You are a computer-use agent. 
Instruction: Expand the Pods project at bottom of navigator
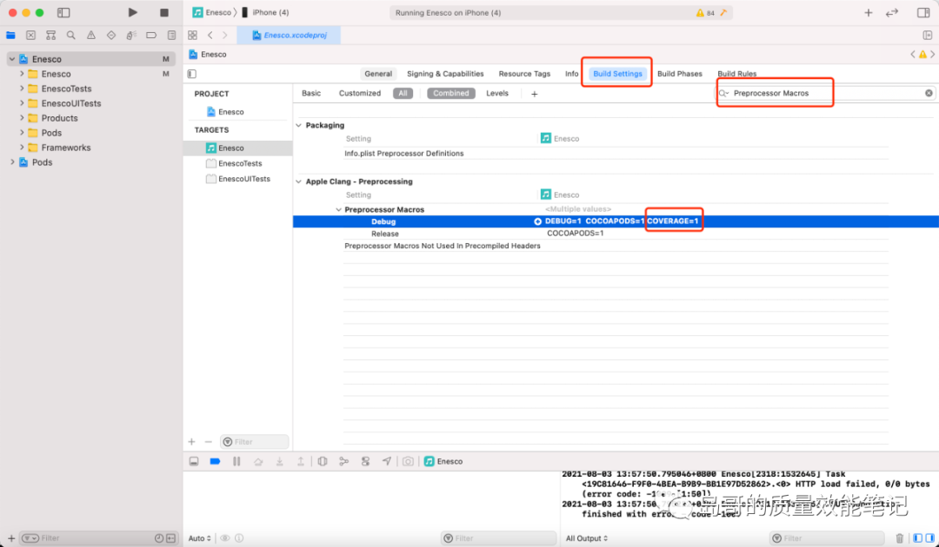pos(12,162)
